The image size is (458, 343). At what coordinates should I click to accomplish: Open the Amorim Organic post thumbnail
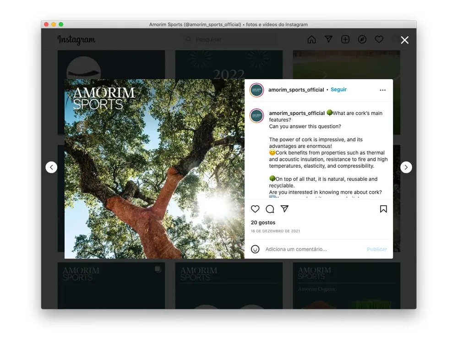click(346, 286)
